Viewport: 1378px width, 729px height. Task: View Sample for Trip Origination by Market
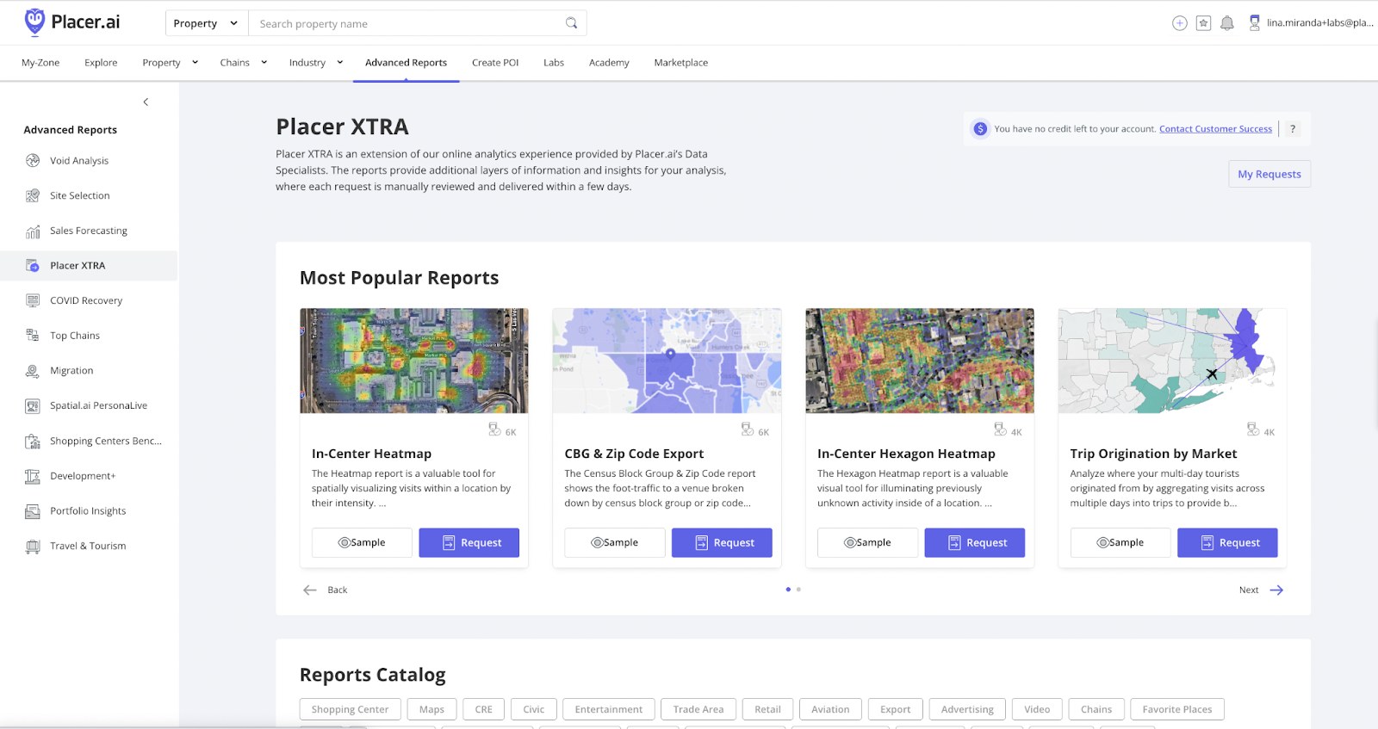[x=1120, y=543]
